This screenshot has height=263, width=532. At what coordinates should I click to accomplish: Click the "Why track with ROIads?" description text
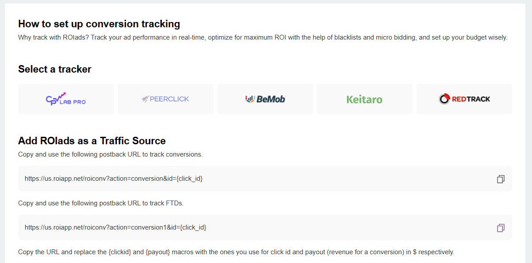[x=263, y=37]
